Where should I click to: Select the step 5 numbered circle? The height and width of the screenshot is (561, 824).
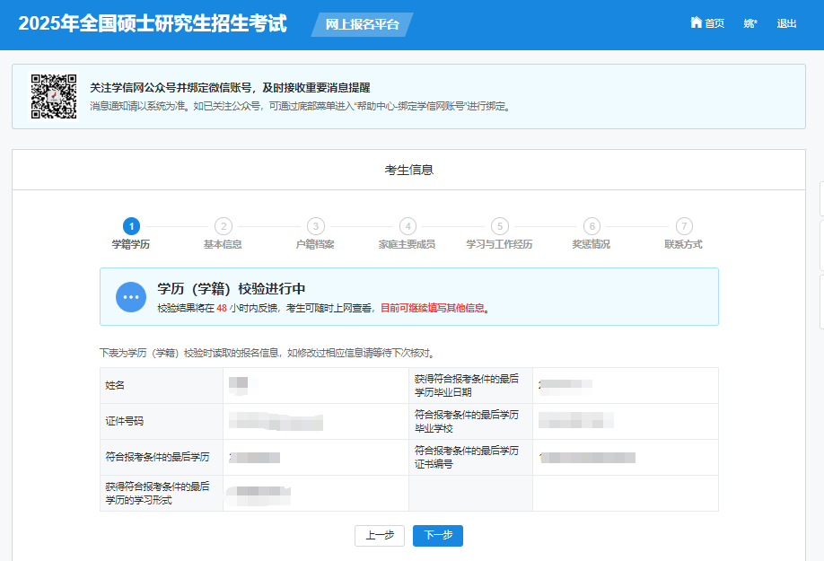click(499, 226)
